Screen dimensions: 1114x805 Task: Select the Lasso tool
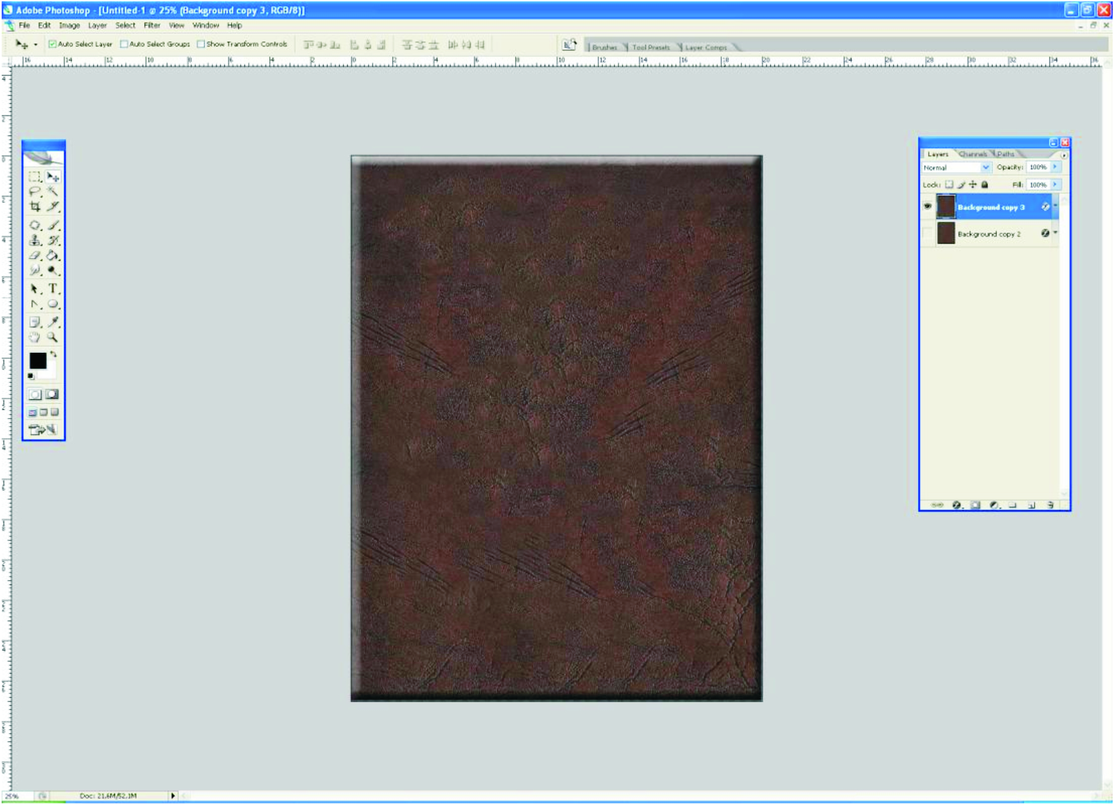coord(35,192)
